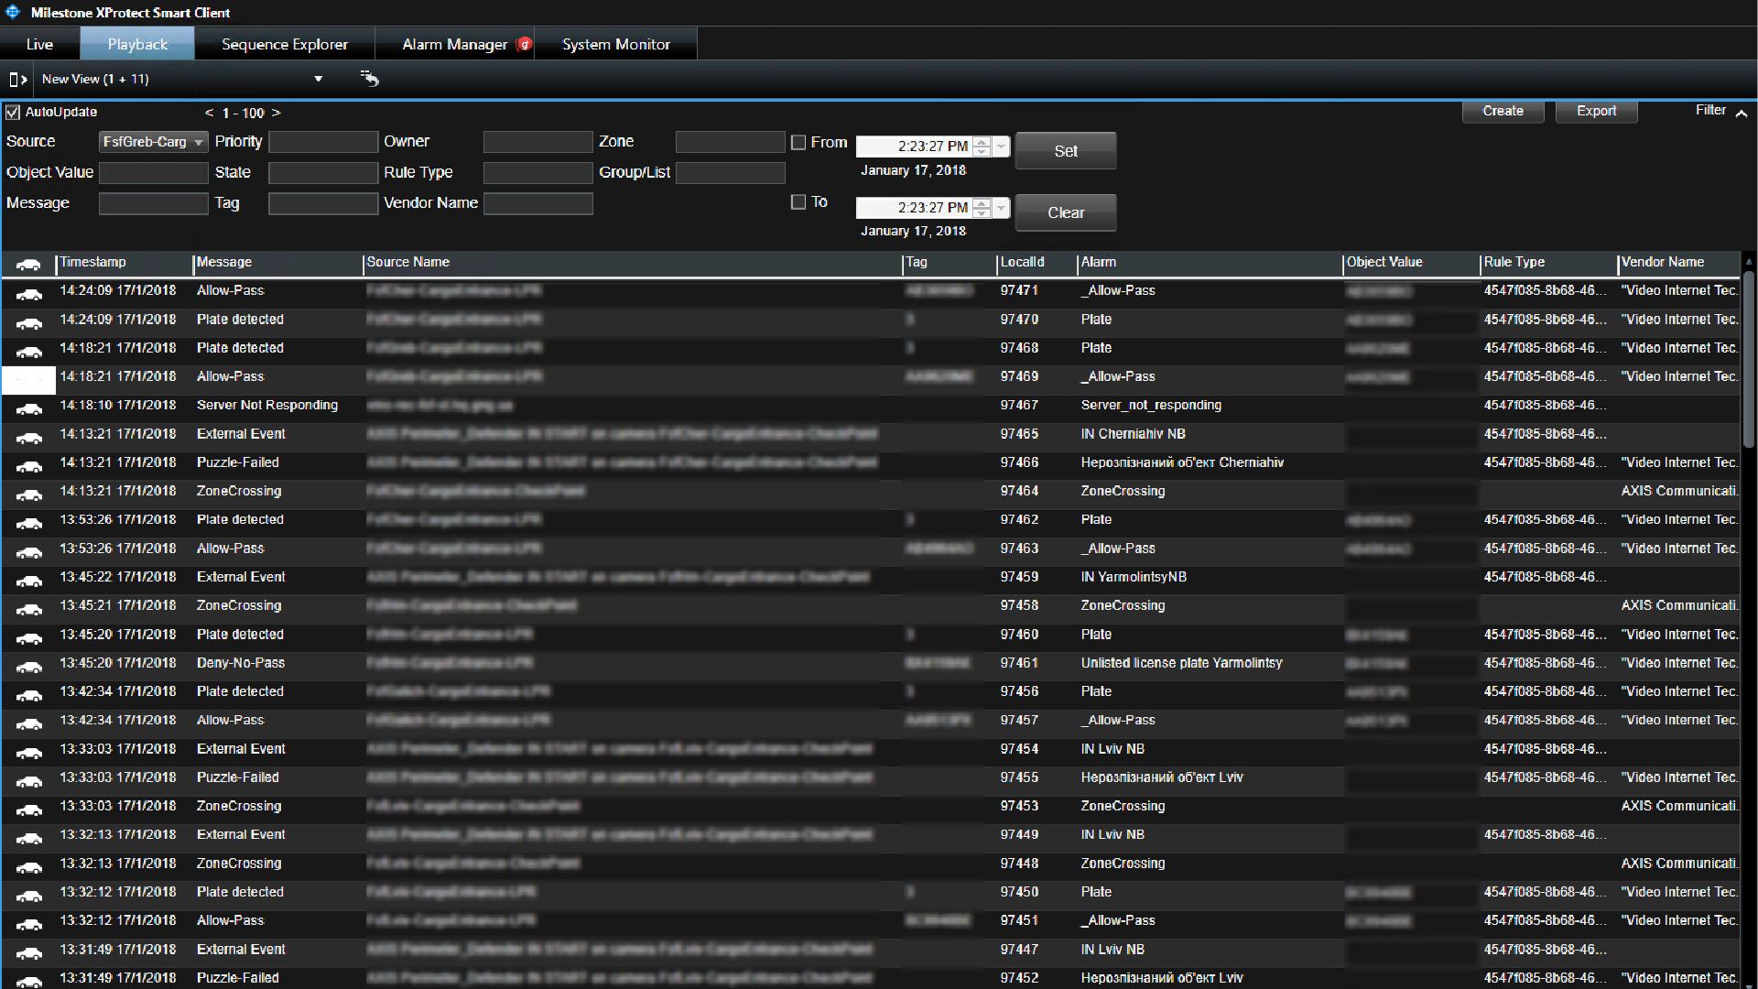
Task: Click the setup mode icon next to view selector
Action: tap(370, 79)
